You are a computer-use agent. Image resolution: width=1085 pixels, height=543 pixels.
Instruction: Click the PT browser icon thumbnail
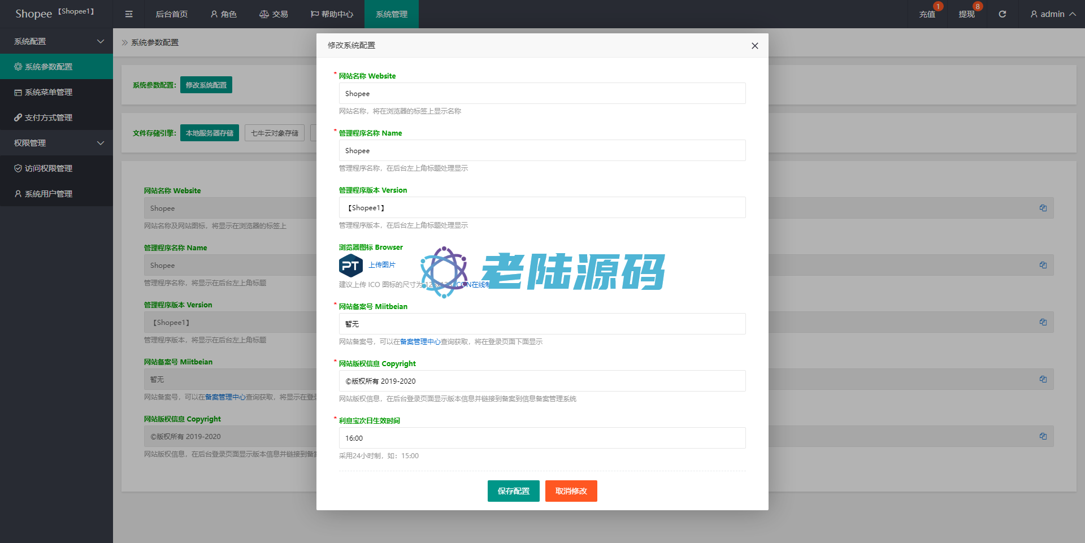tap(351, 265)
